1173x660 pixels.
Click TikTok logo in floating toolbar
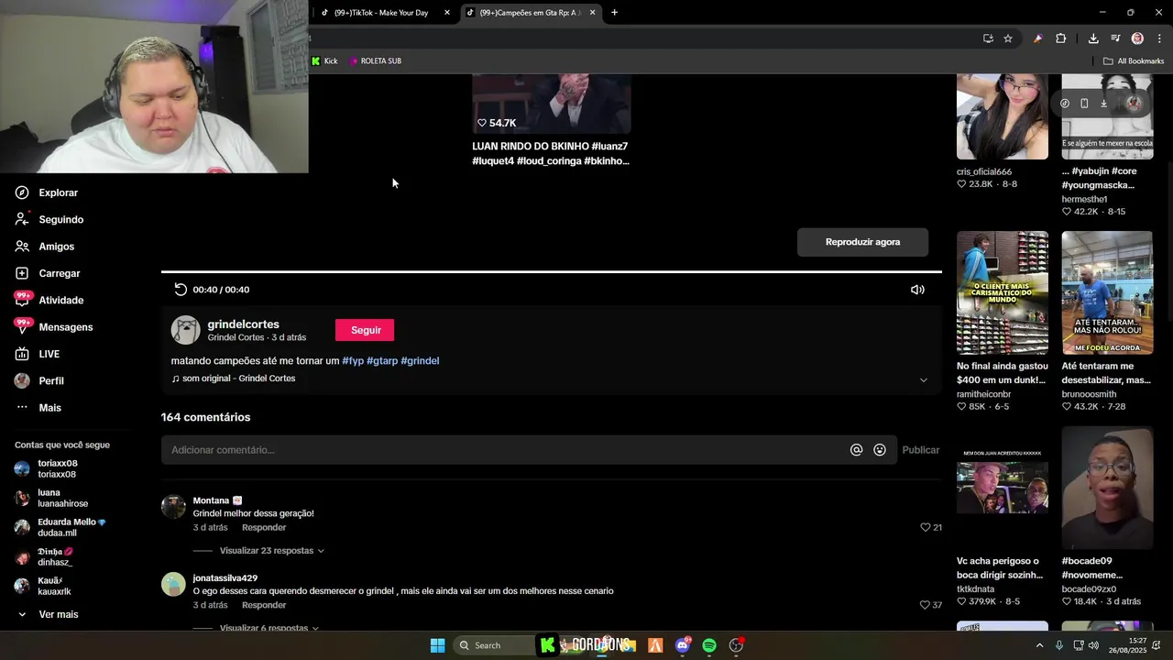click(x=1065, y=104)
